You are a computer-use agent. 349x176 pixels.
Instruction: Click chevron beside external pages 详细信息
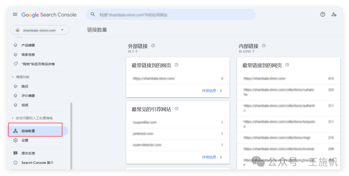(221, 91)
